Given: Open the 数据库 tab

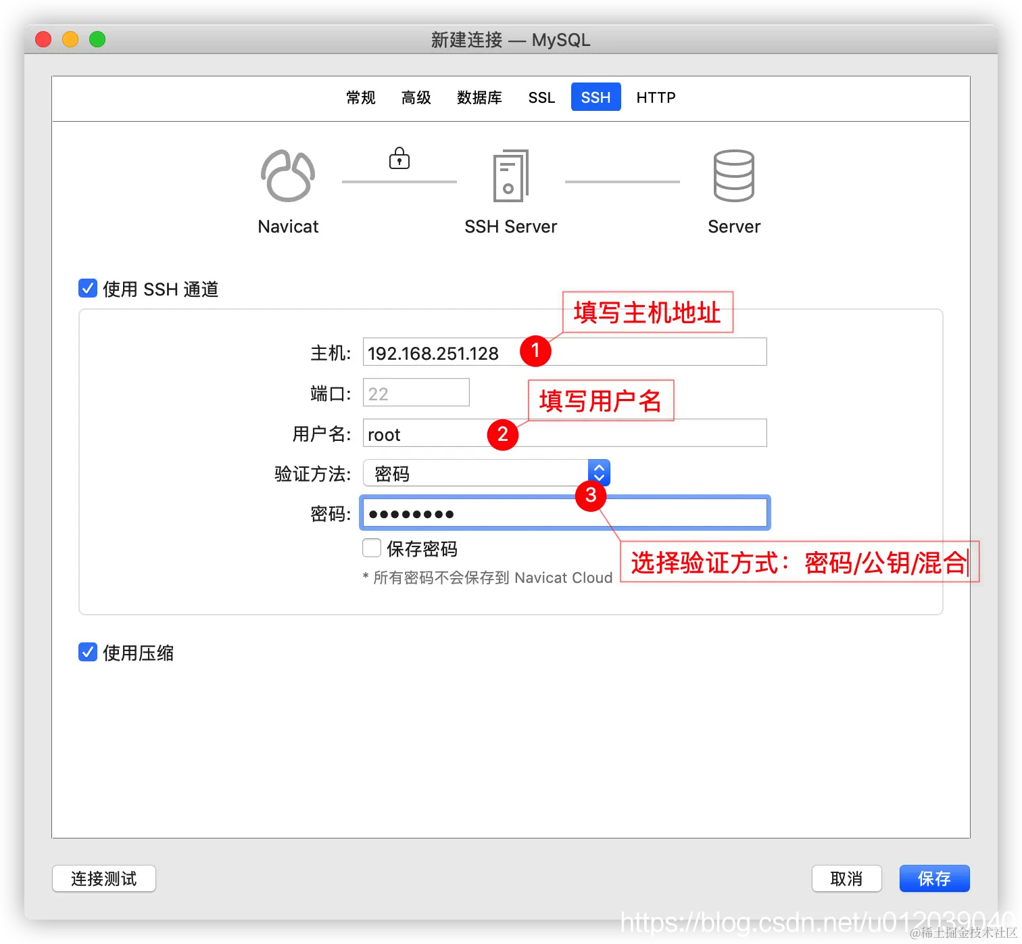Looking at the screenshot, I should click(x=479, y=97).
